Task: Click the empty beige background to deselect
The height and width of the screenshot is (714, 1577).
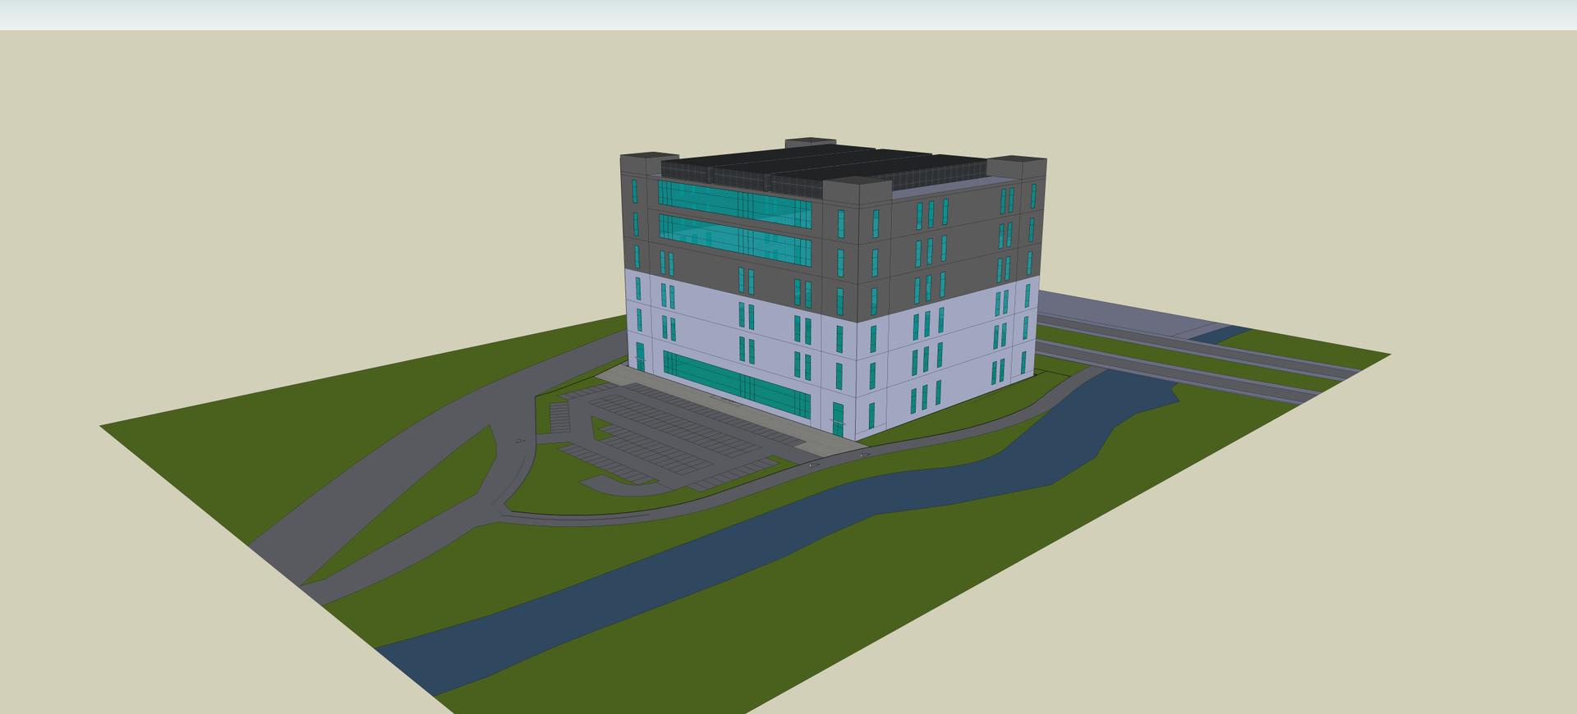Action: (246, 164)
